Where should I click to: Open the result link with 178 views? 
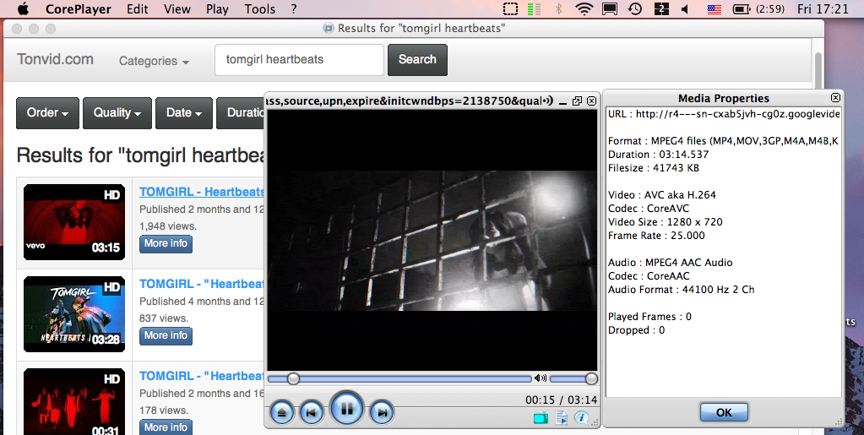(202, 376)
